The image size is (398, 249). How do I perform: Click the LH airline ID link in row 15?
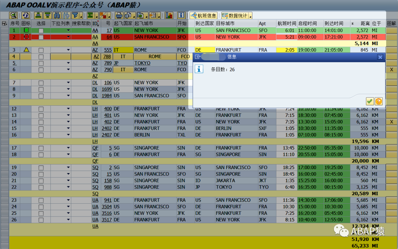[95, 128]
